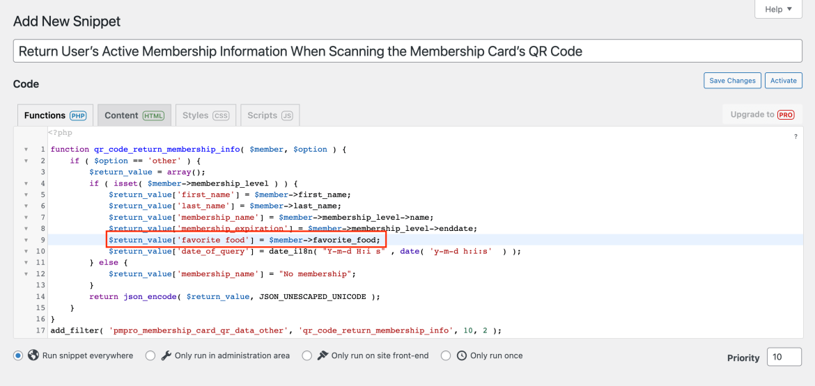Image resolution: width=815 pixels, height=386 pixels.
Task: Select Only run in administration area radio
Action: 150,355
